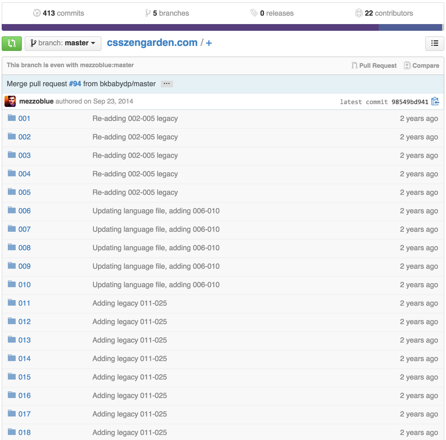446x440 pixels.
Task: Click the folder icon for 016
Action: [x=12, y=395]
